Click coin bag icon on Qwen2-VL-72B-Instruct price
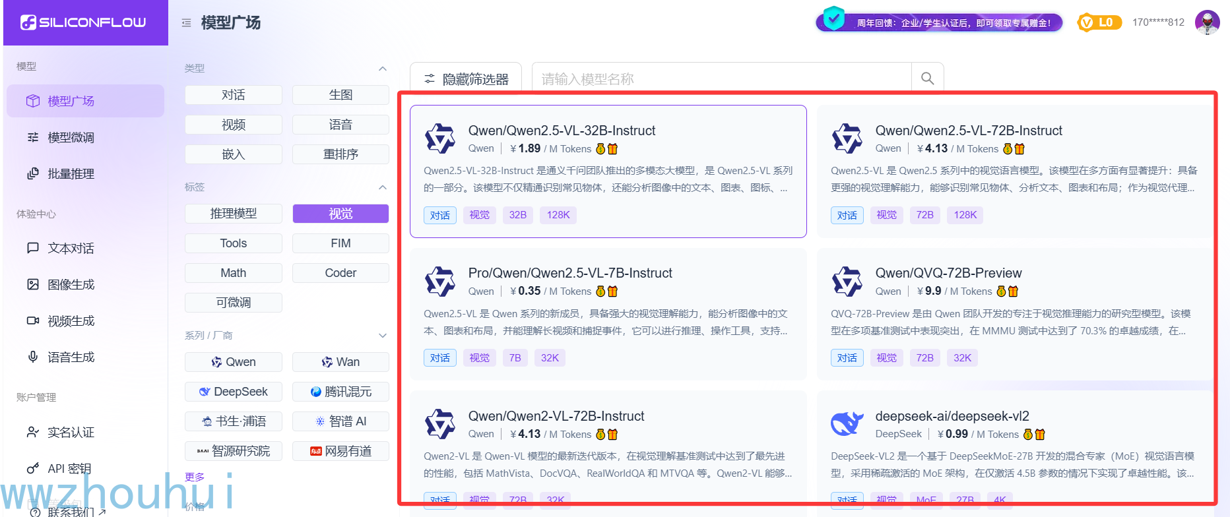The height and width of the screenshot is (517, 1230). [600, 435]
